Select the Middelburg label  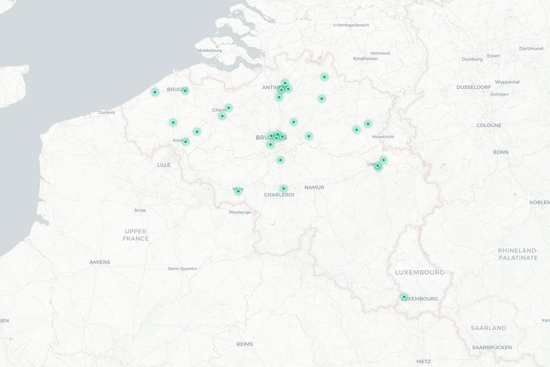(210, 50)
